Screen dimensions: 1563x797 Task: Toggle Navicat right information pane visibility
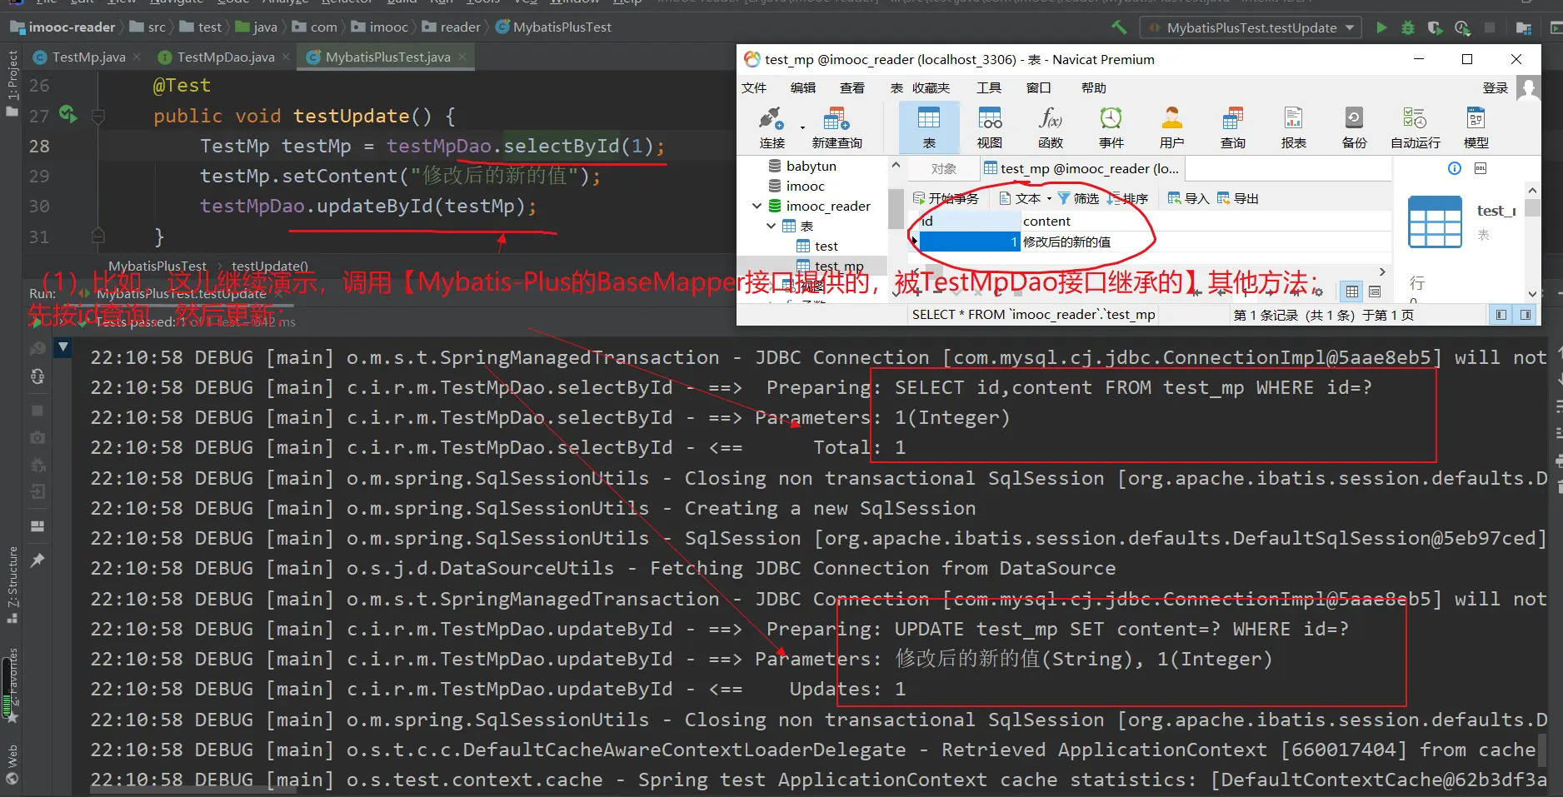pyautogui.click(x=1526, y=315)
